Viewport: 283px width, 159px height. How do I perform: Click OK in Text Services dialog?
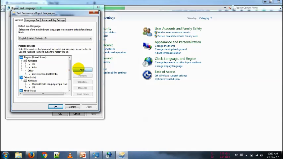(x=56, y=107)
